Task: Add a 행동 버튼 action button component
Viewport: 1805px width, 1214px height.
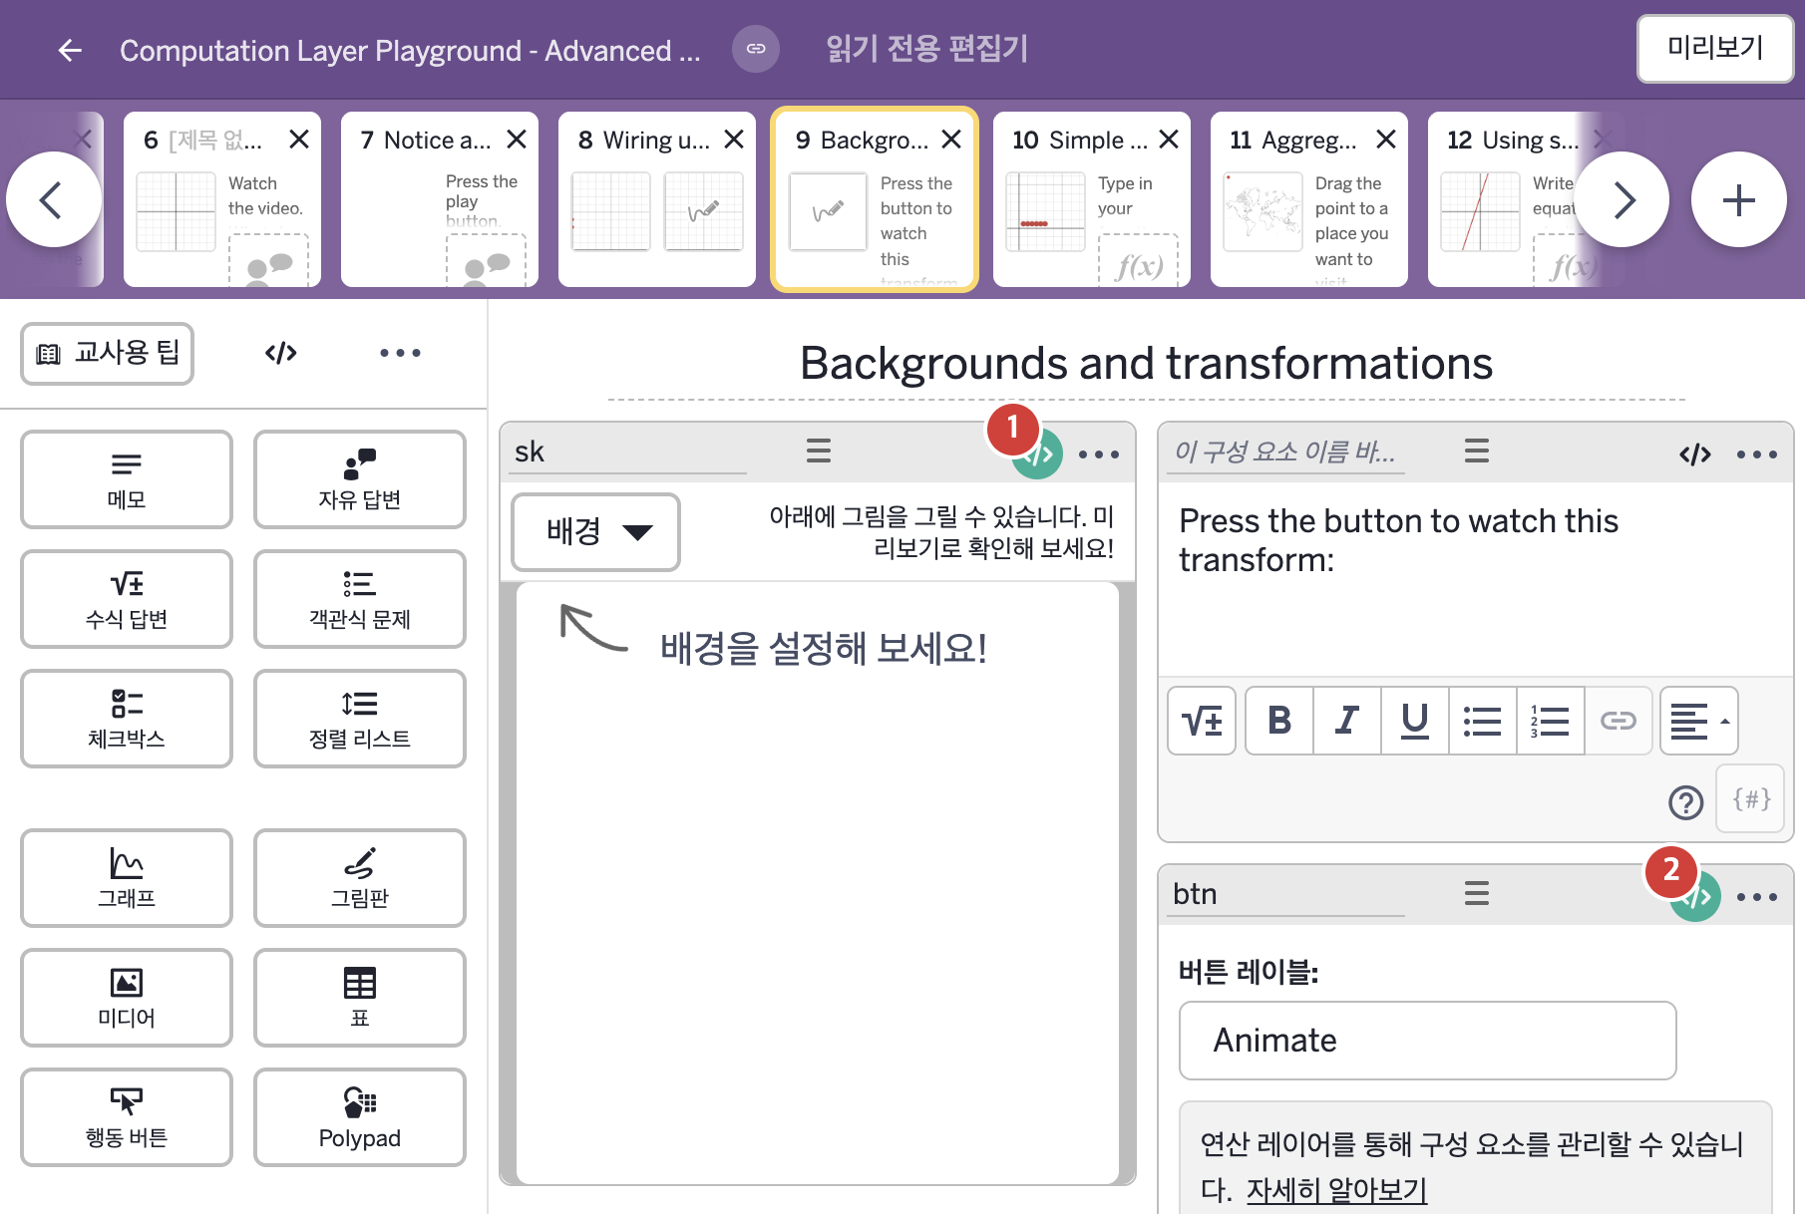Action: (127, 1117)
